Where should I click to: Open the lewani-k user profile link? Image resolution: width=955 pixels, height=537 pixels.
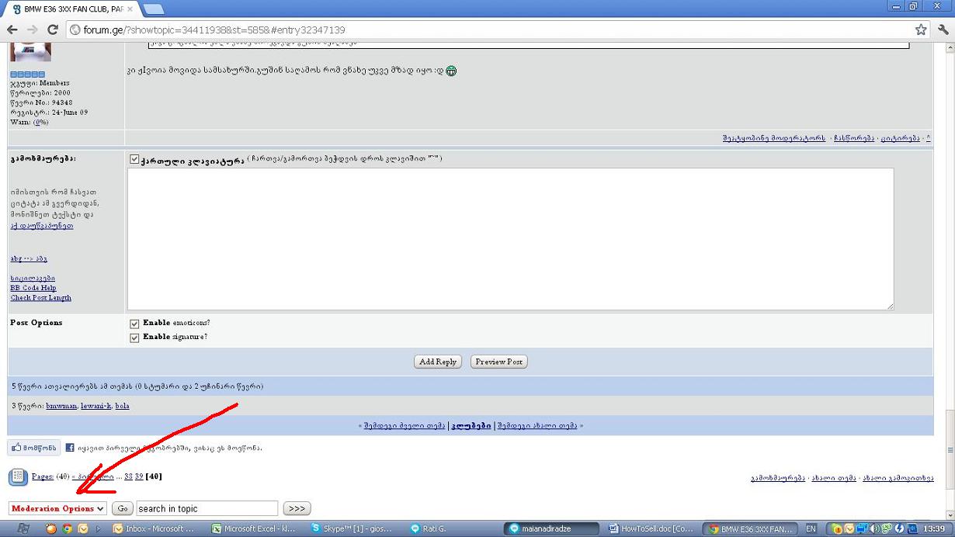point(96,406)
